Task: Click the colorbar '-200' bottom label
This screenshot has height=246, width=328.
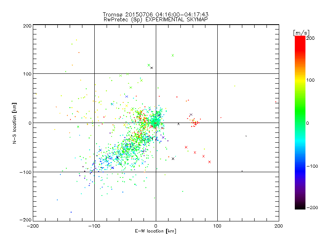Action: pyautogui.click(x=312, y=207)
